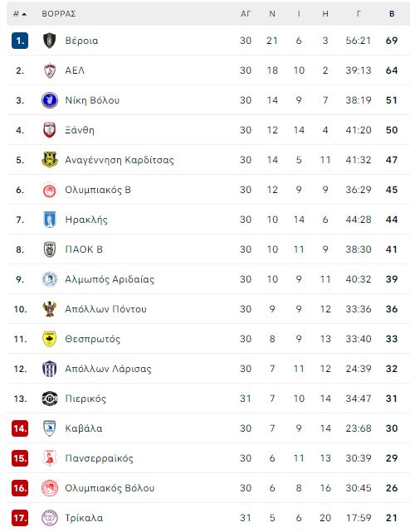Click the Θεσπρωτός yellow shield crest
Image resolution: width=410 pixels, height=532 pixels.
click(50, 339)
